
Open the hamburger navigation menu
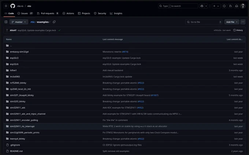point(6,6)
